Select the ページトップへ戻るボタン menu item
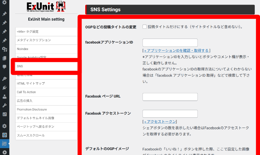 [46, 127]
